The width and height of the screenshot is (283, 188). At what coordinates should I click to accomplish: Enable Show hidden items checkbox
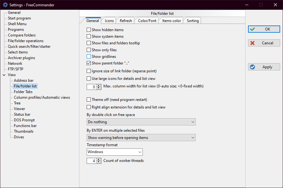click(x=89, y=30)
